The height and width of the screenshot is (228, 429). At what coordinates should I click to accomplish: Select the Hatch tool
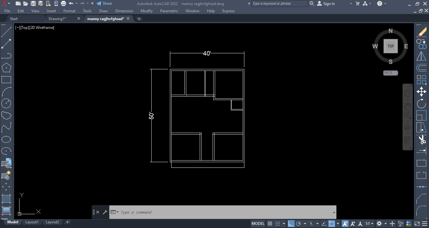pos(6,199)
